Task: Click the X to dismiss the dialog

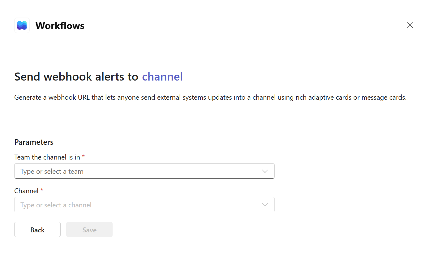Action: (x=410, y=25)
